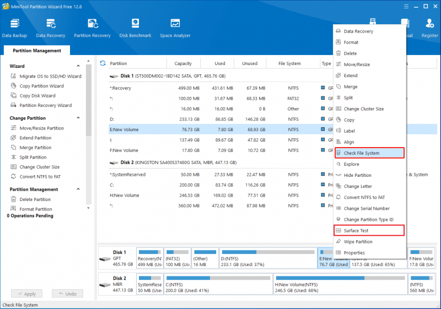Open the hamburger menu icon in title bar
441x309 pixels.
(406, 6)
